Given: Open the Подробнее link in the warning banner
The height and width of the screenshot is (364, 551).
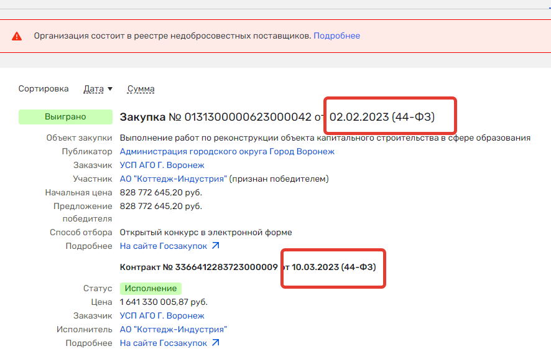Looking at the screenshot, I should point(336,36).
